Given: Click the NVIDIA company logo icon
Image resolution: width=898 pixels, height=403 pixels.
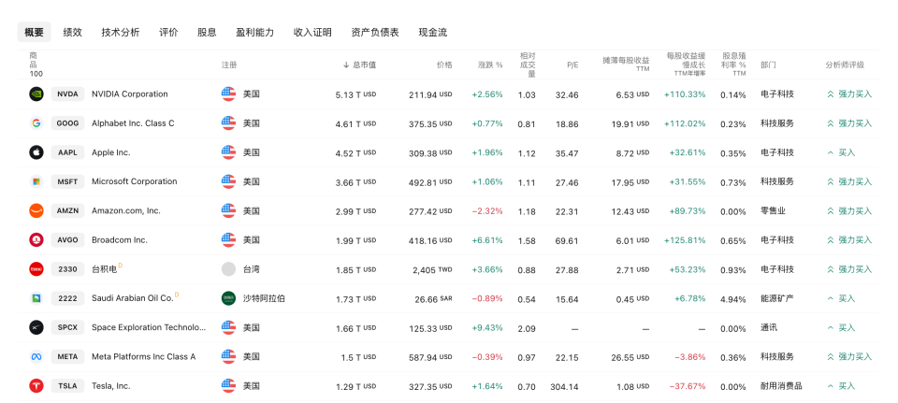Looking at the screenshot, I should (36, 94).
